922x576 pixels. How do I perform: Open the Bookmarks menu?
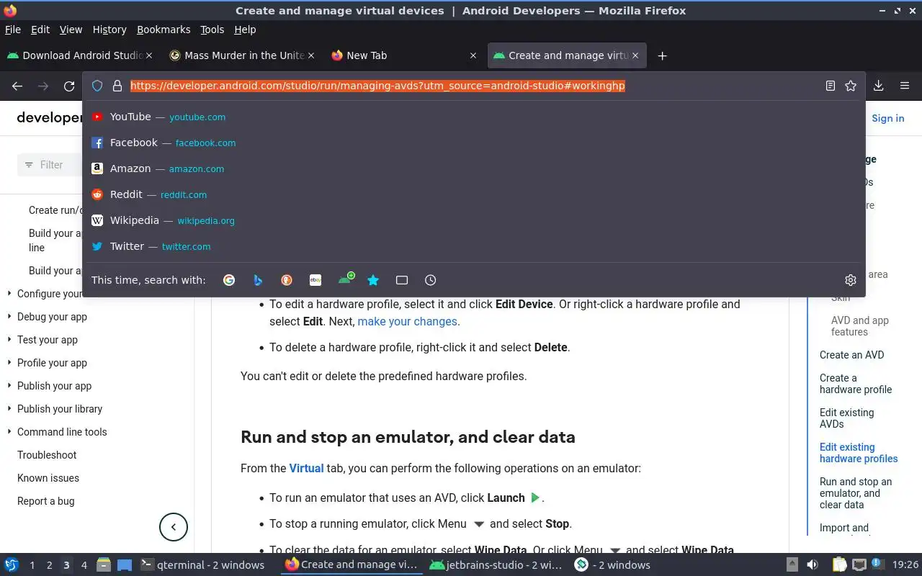(x=164, y=30)
